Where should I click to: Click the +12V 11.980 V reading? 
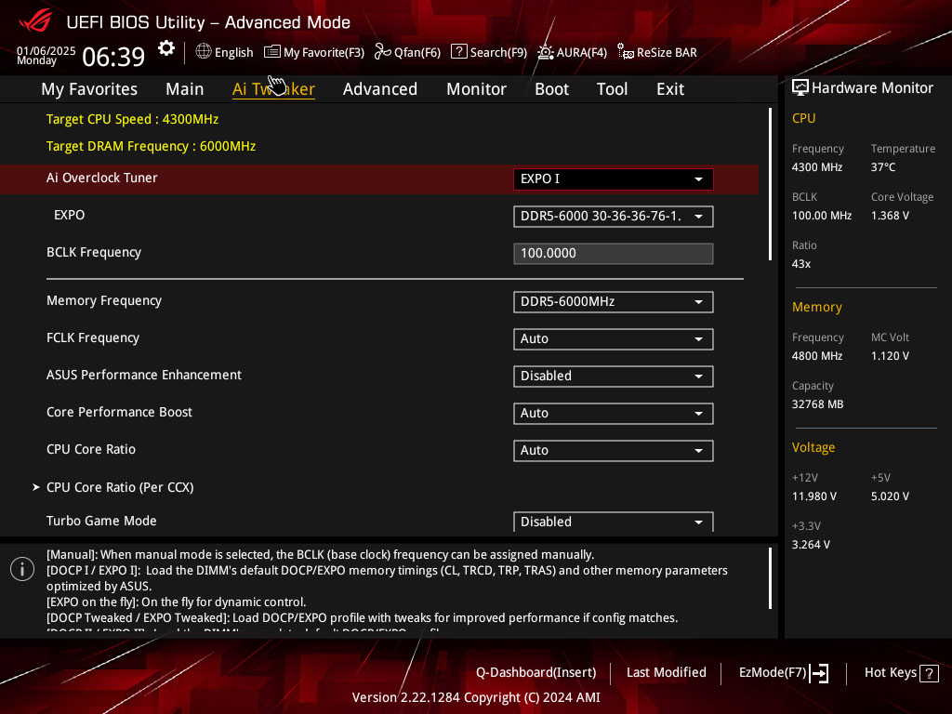814,496
